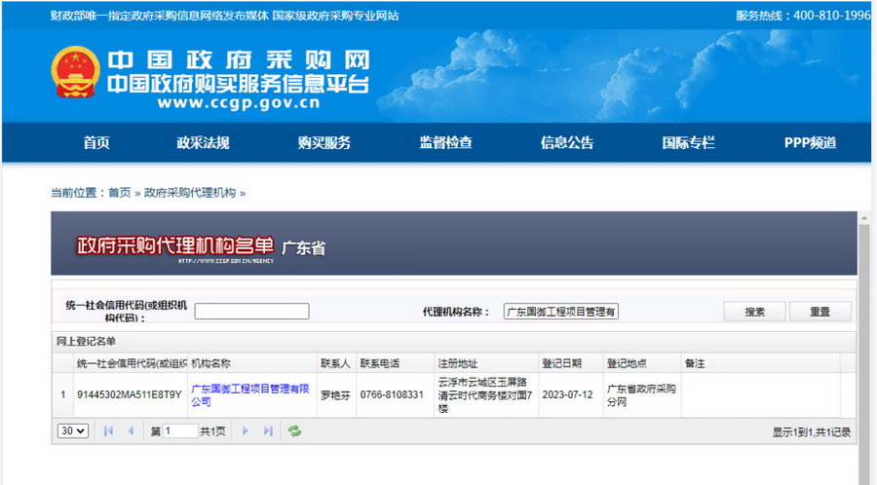877x485 pixels.
Task: Open 购买服务 navigation item
Action: click(x=324, y=143)
